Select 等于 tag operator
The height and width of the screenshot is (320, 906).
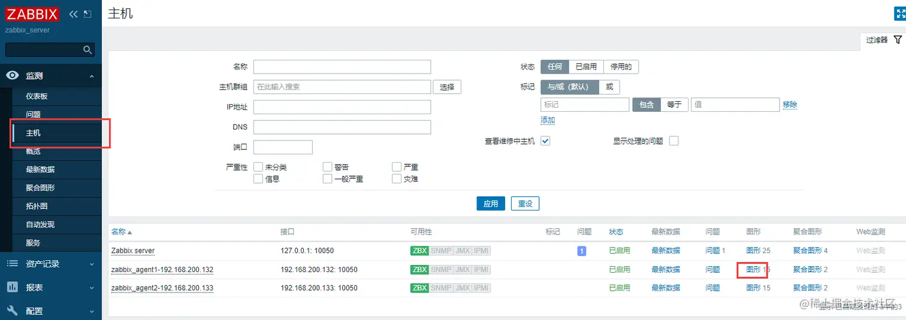click(674, 105)
